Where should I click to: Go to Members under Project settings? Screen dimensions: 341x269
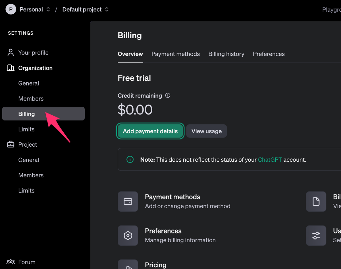[31, 175]
